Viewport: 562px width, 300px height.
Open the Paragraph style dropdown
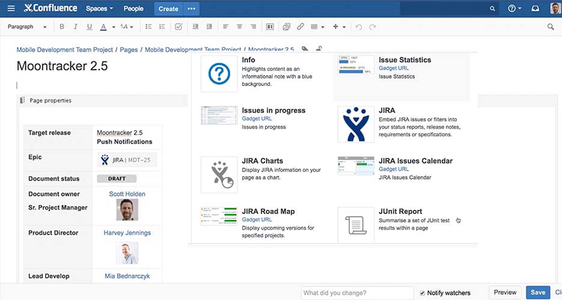[x=27, y=26]
